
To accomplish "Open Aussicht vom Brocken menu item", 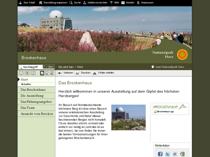I will pyautogui.click(x=36, y=114).
